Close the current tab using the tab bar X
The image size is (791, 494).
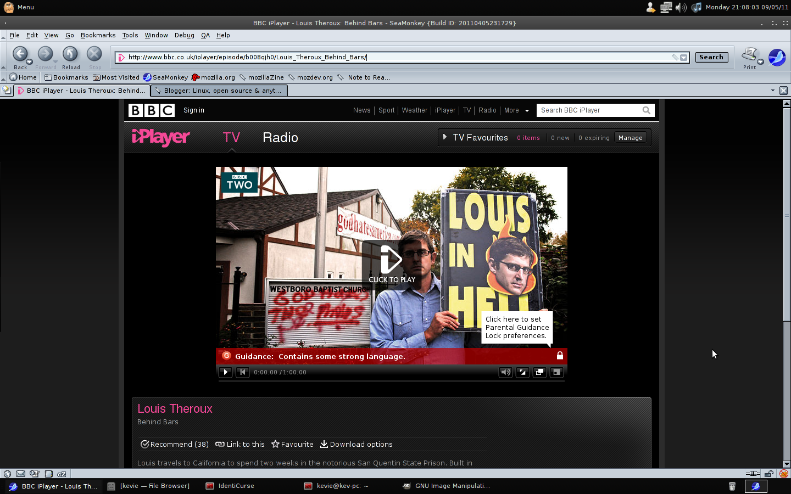(784, 91)
